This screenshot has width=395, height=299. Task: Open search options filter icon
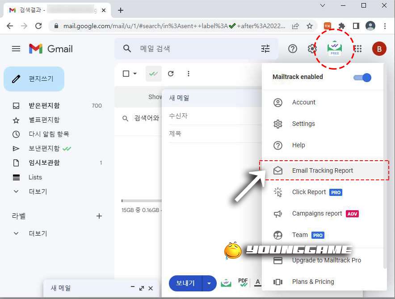(x=265, y=49)
